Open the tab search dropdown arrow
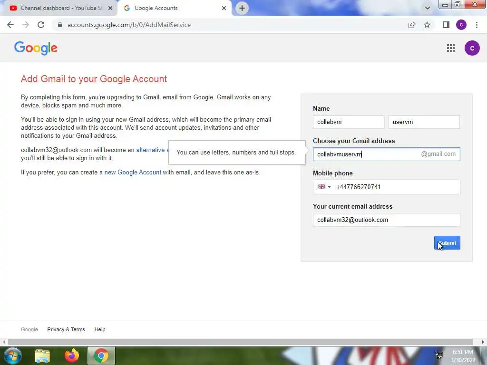This screenshot has height=365, width=487. (x=428, y=8)
